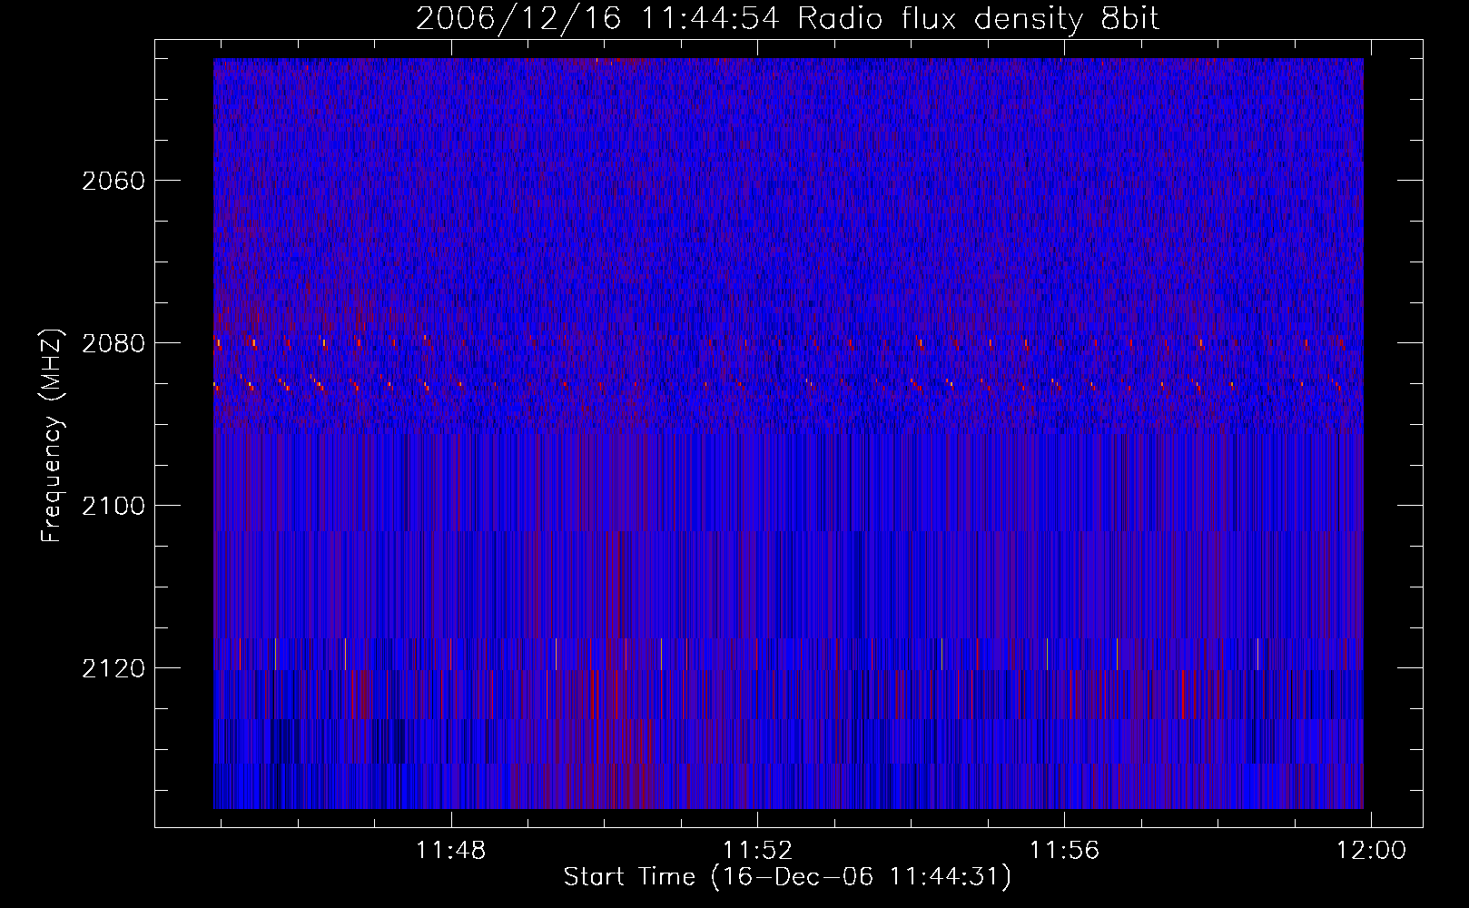Viewport: 1469px width, 908px height.
Task: Click the plot title showing 2006/12/16 11:44:54
Action: pos(787,19)
